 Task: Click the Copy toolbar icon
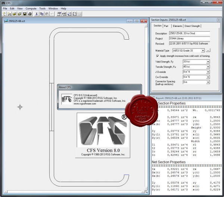point(41,14)
